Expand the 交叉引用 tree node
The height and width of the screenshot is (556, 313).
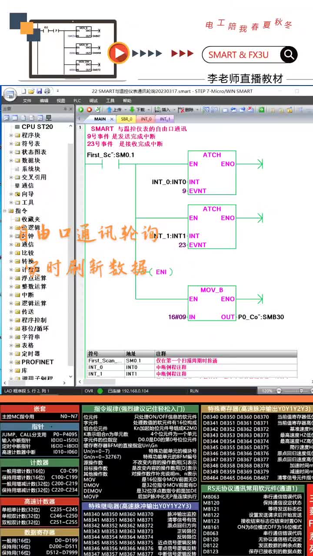click(x=11, y=177)
